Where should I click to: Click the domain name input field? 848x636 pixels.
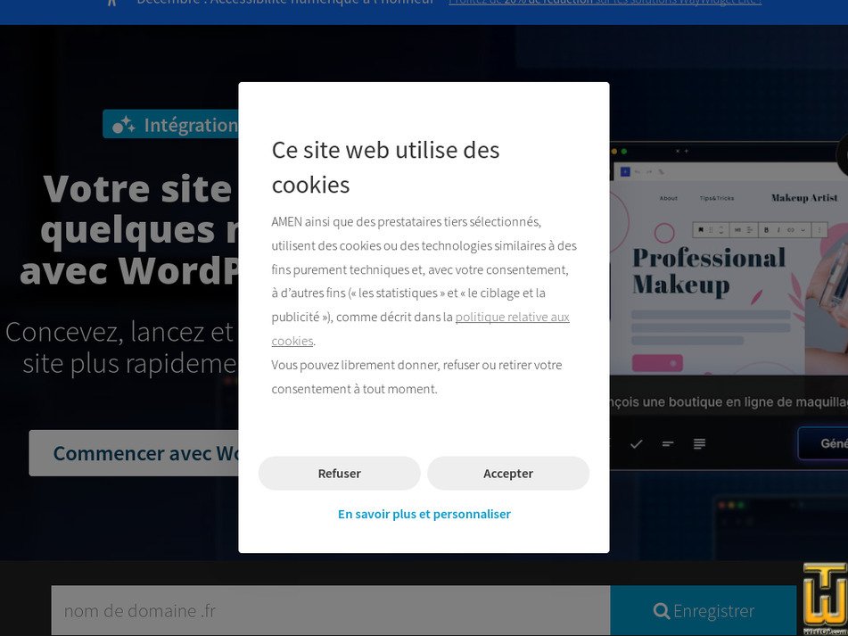(x=330, y=611)
